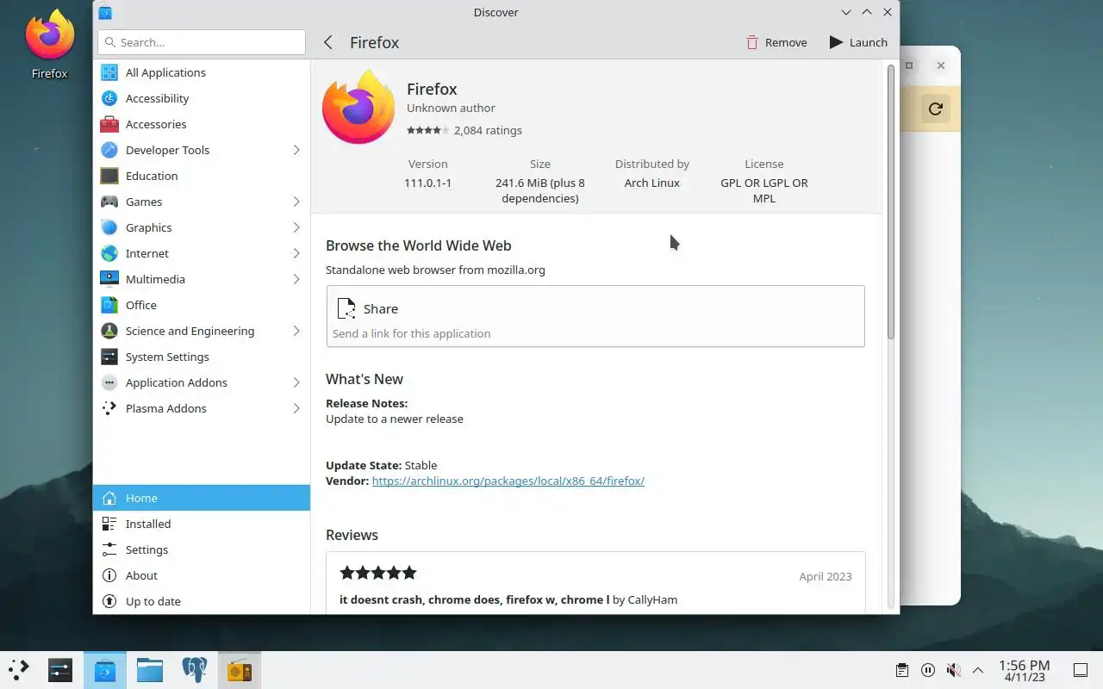Expand the Plasma Addons arrow

(296, 408)
